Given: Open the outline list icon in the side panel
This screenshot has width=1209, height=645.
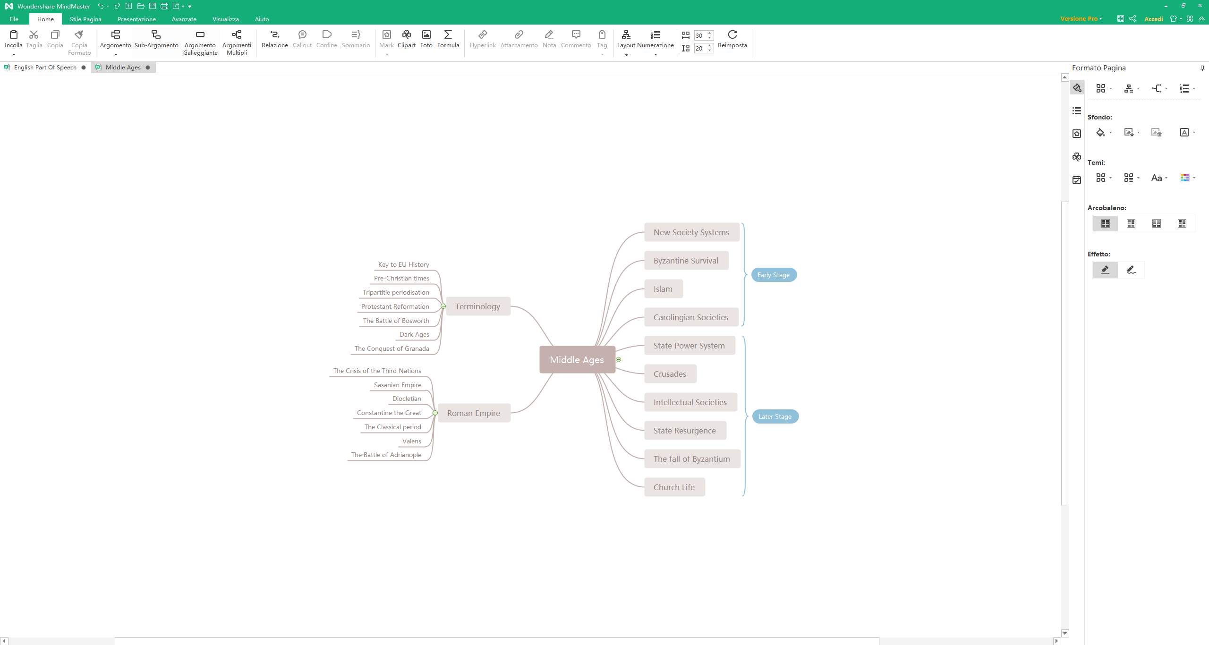Looking at the screenshot, I should (x=1077, y=111).
